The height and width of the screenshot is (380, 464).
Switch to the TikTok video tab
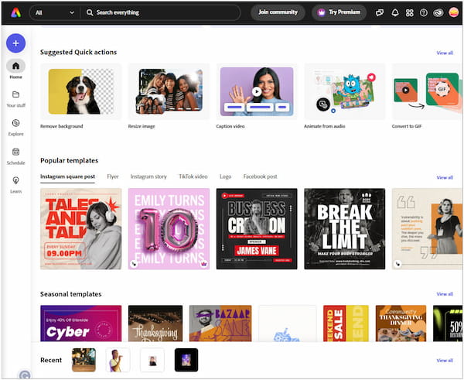193,176
